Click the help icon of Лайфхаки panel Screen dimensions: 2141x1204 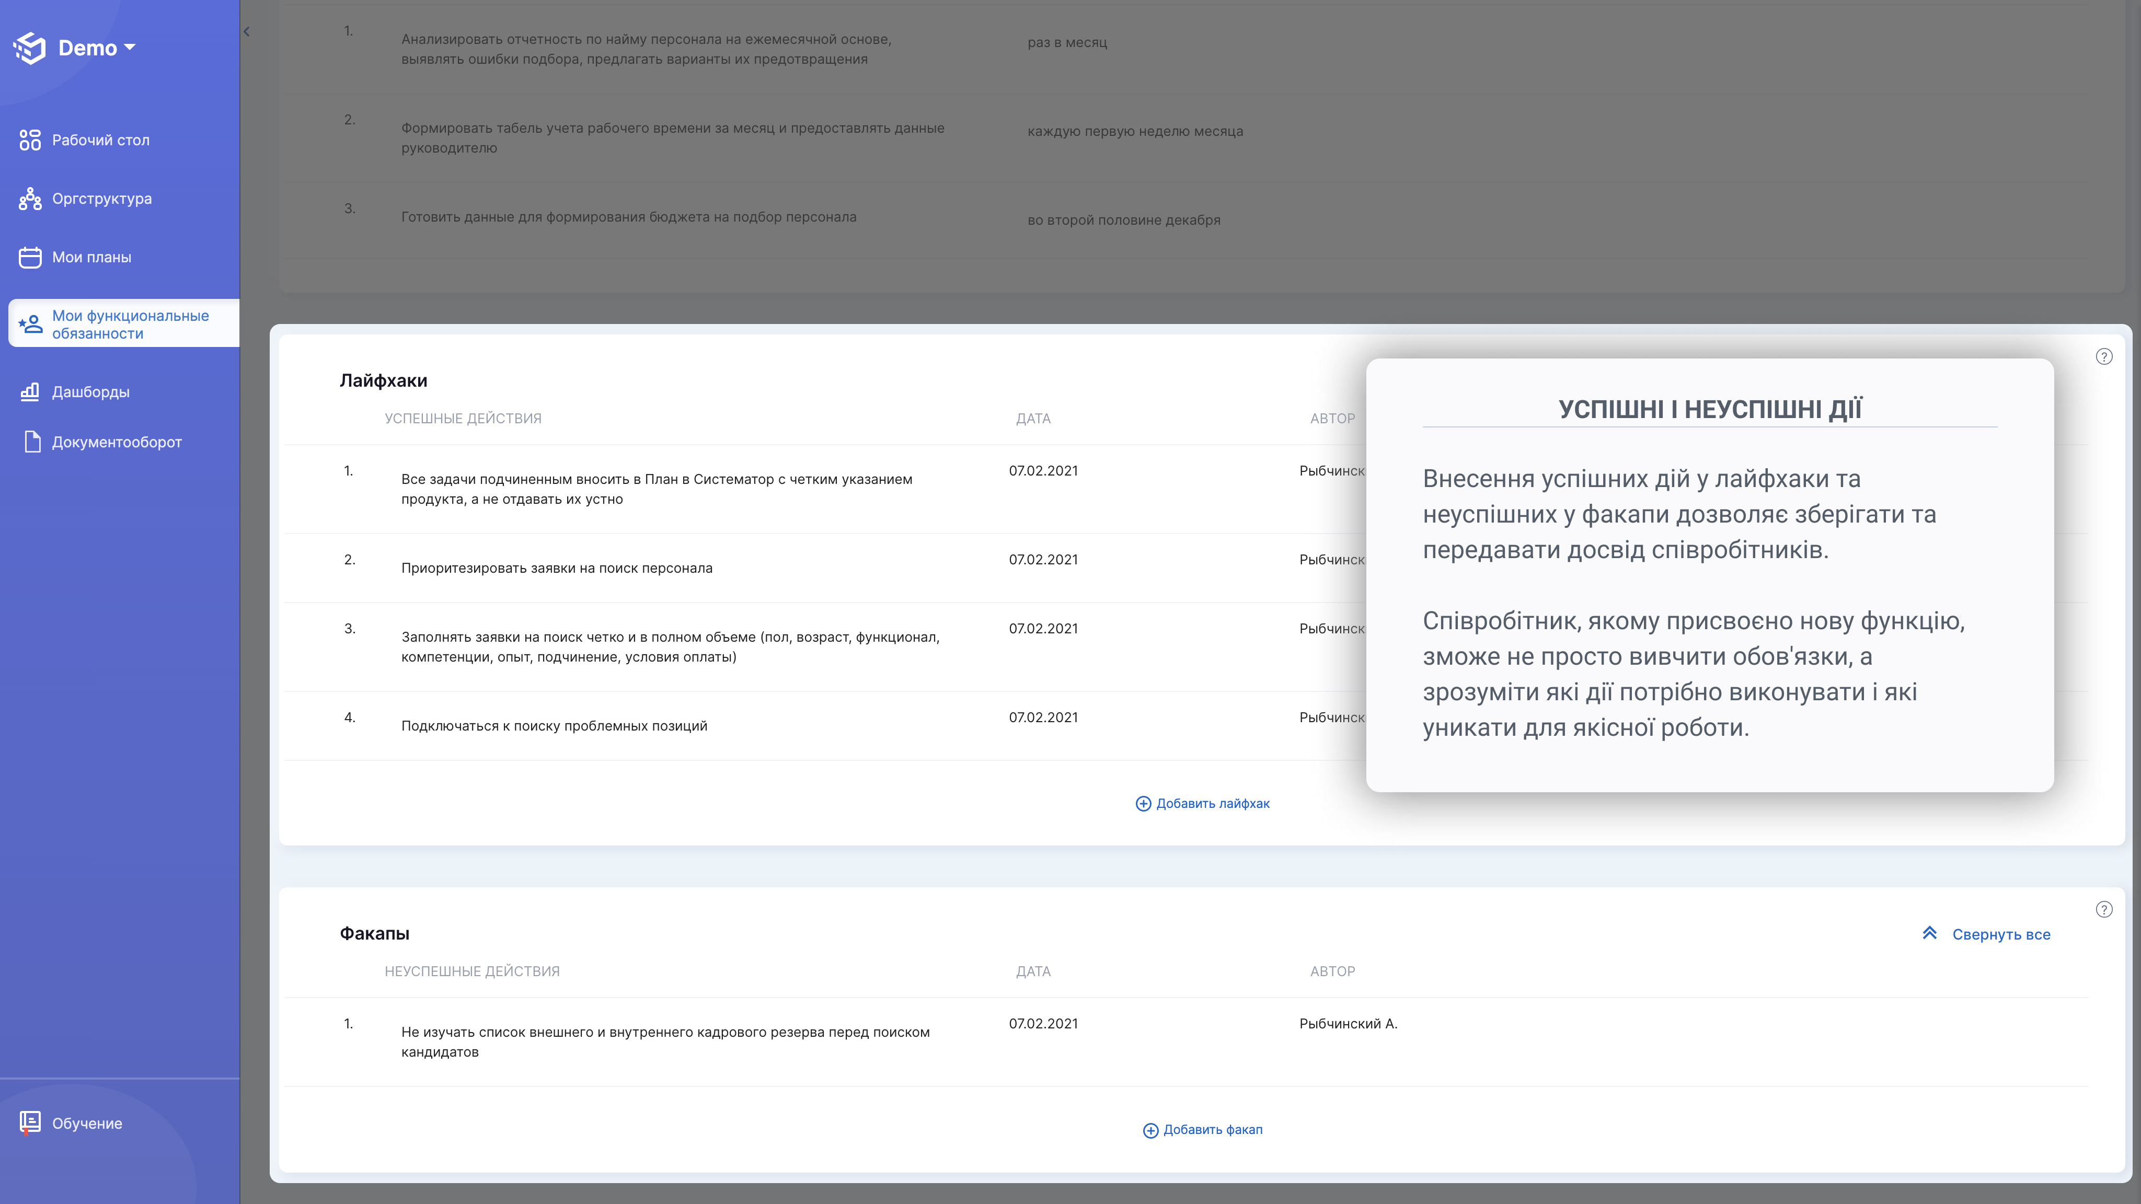click(2103, 356)
